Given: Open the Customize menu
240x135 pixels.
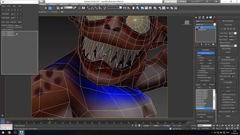Looking at the screenshot, I should click(93, 4).
